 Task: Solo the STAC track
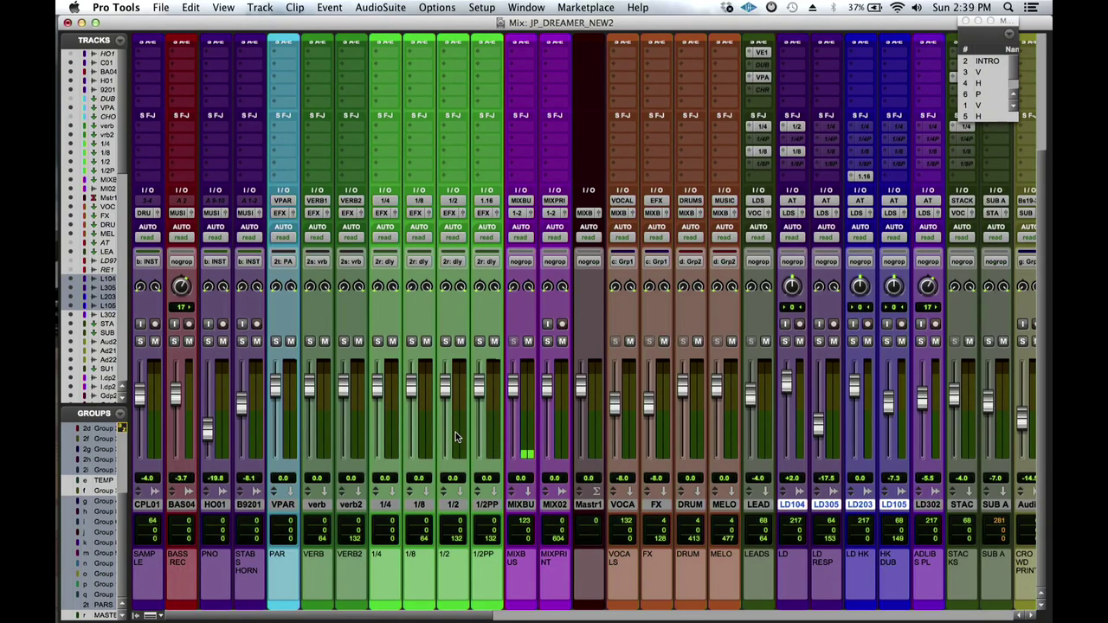(x=955, y=341)
